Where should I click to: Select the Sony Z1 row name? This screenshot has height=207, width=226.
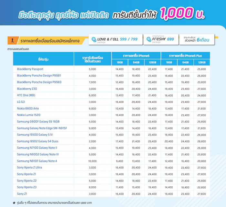click(22, 194)
